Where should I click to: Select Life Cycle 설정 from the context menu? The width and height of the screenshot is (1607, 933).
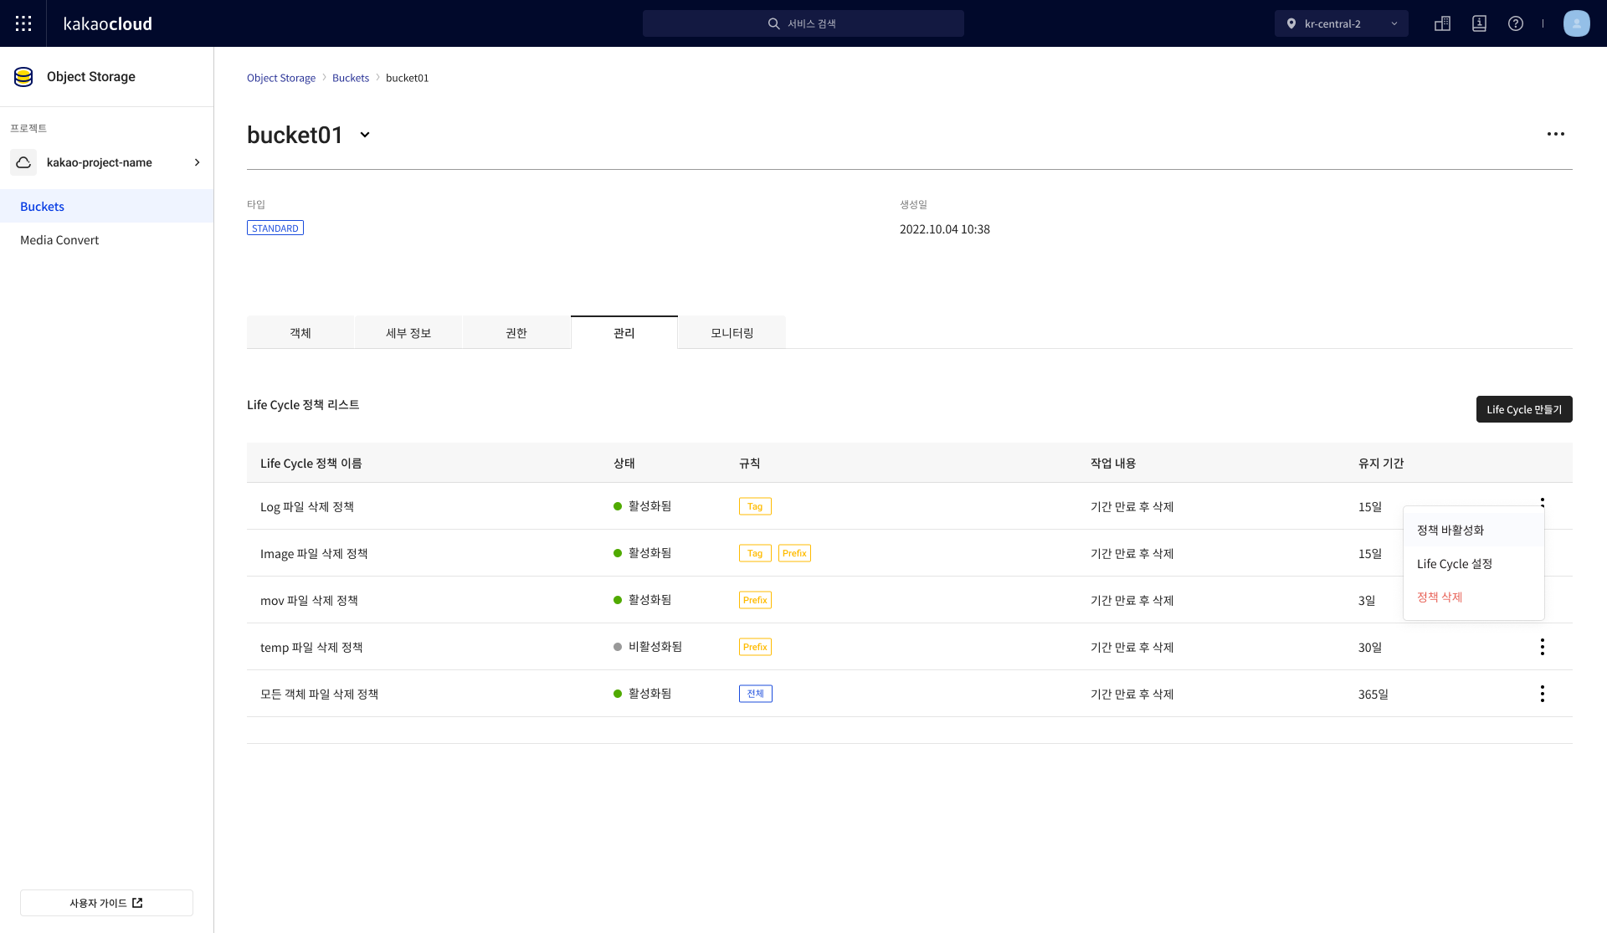coord(1474,563)
